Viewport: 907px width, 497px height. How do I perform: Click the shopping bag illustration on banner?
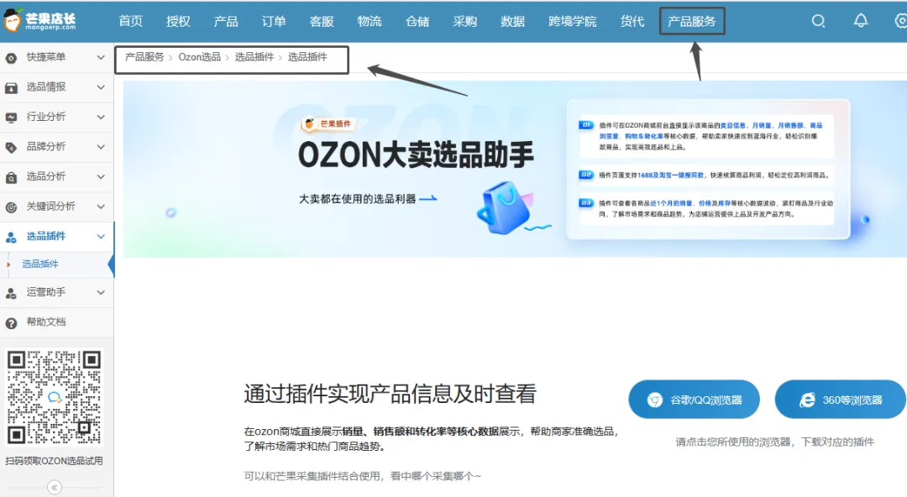506,208
